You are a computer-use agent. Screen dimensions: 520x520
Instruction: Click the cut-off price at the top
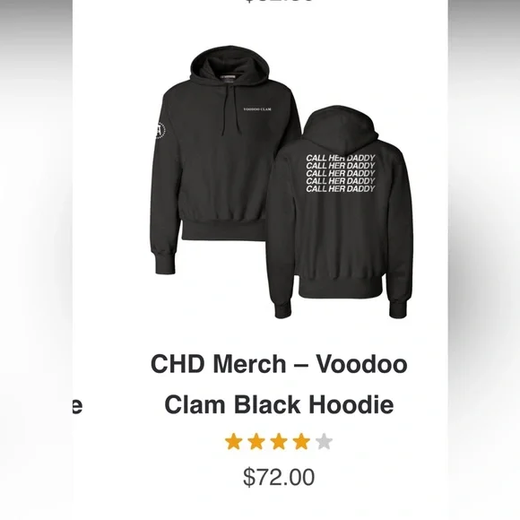(279, 1)
